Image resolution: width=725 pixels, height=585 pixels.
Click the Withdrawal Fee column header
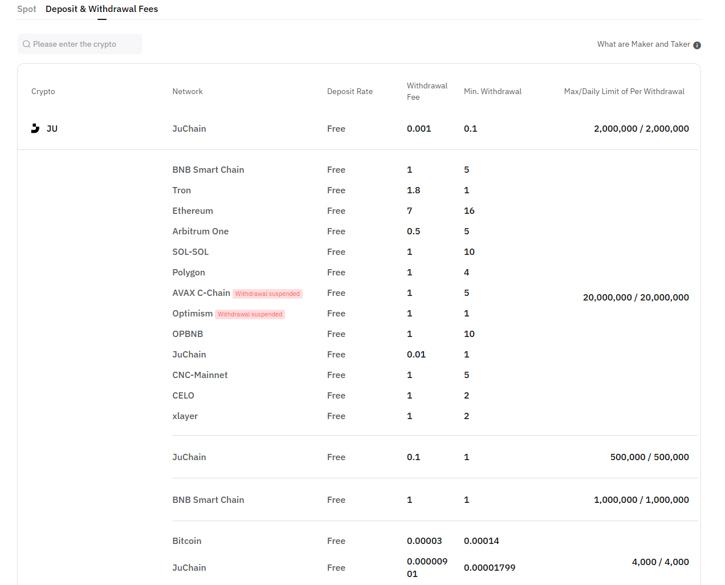427,91
